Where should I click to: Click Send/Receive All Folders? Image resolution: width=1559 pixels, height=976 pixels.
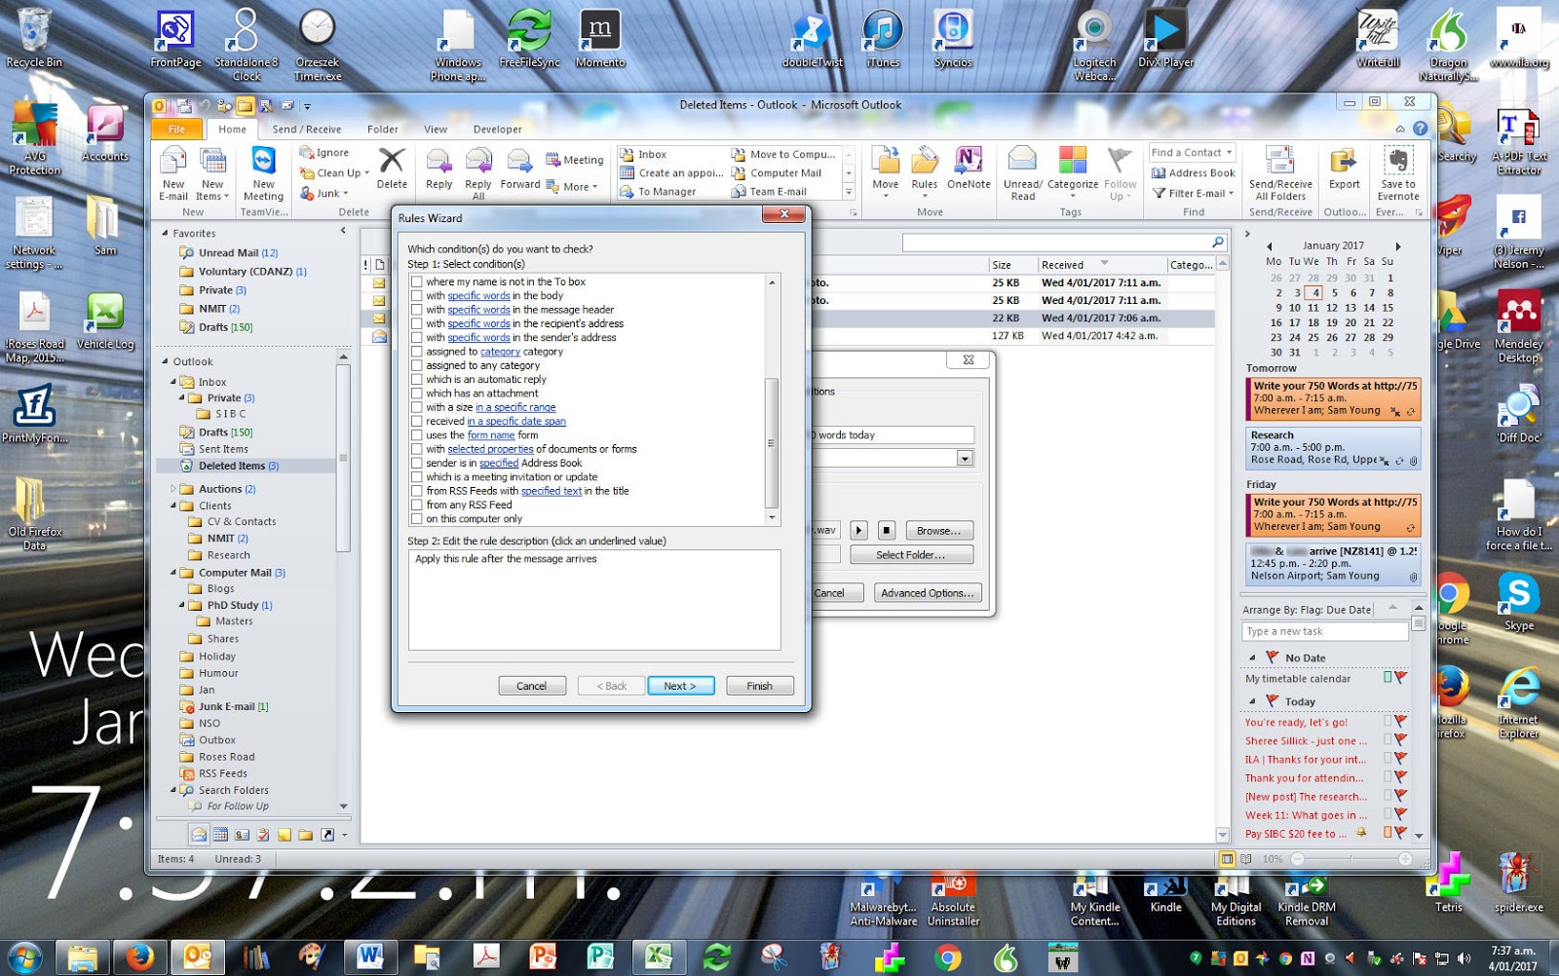[1280, 175]
